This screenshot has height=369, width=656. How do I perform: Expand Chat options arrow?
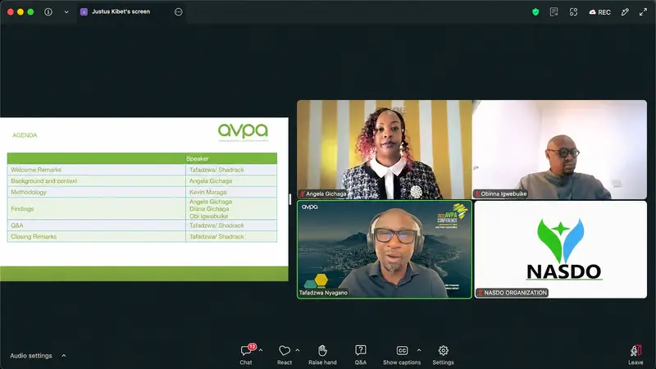click(261, 350)
